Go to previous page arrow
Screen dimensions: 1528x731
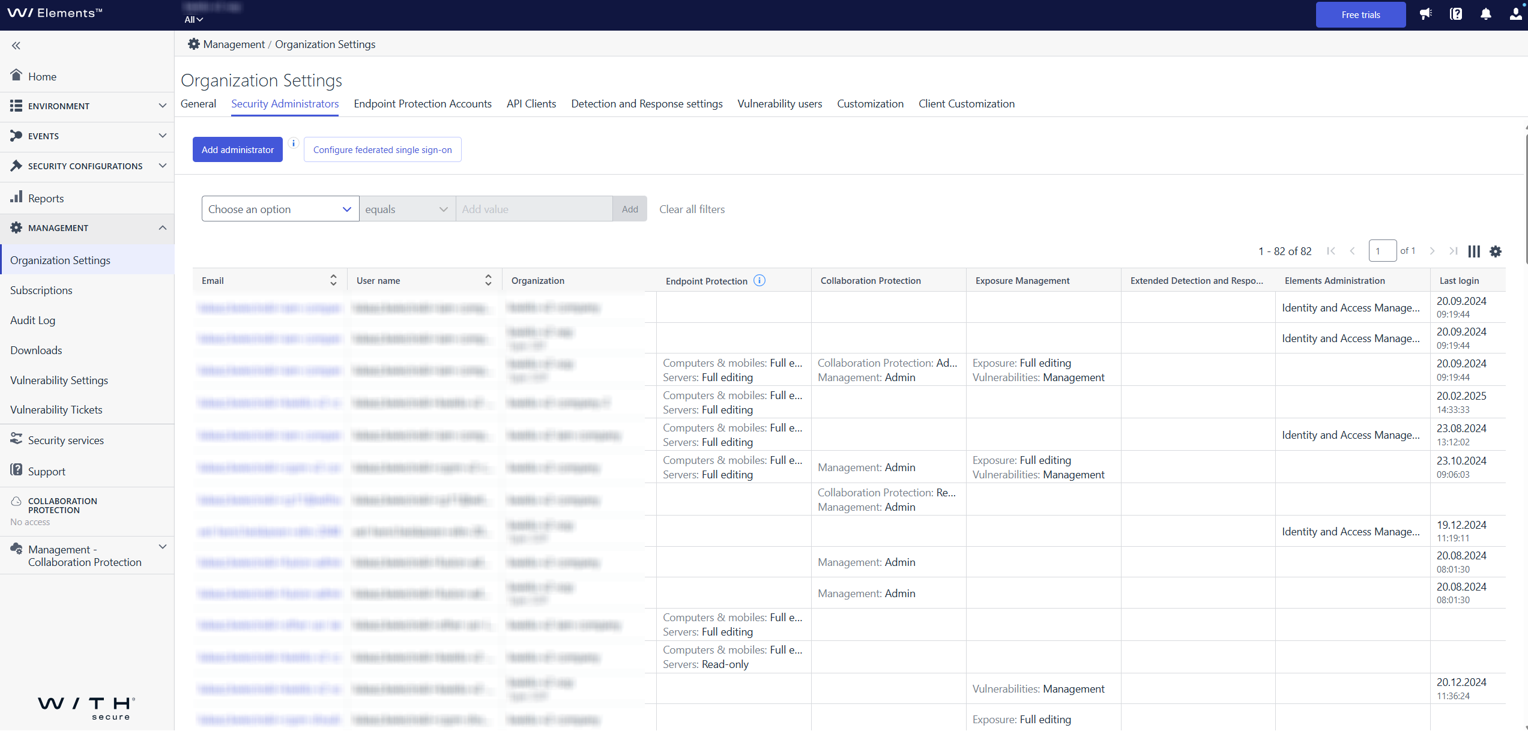[x=1353, y=251]
